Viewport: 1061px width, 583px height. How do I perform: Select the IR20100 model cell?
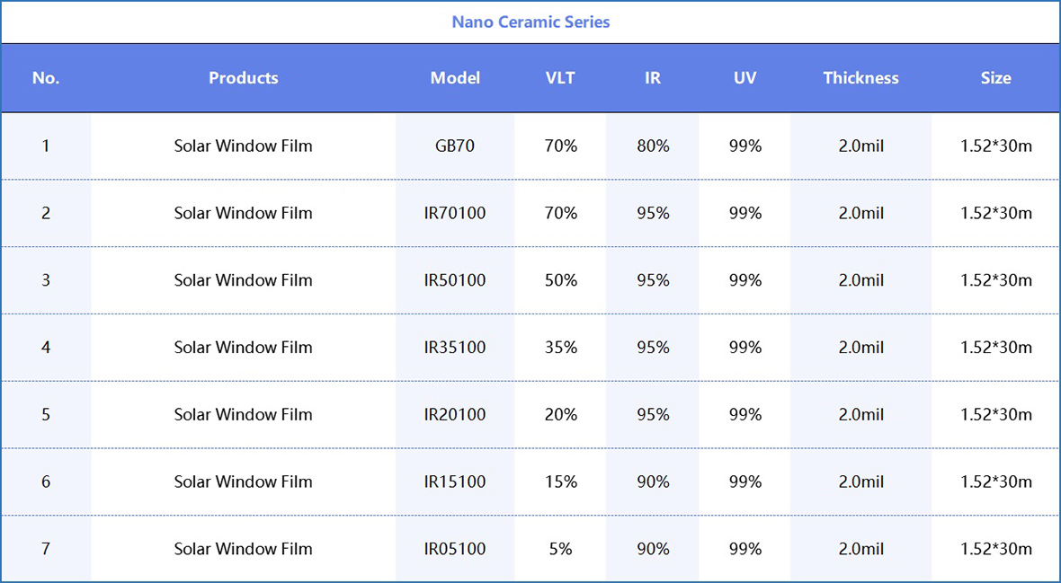pyautogui.click(x=455, y=415)
